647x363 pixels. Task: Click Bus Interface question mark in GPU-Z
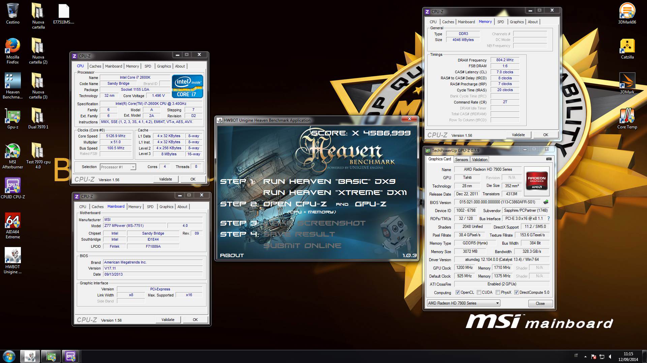point(549,218)
